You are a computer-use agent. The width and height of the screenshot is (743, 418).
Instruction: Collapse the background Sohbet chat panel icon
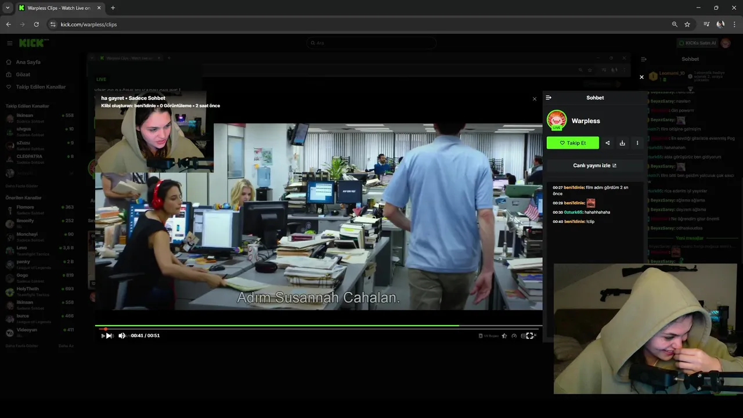click(x=644, y=59)
